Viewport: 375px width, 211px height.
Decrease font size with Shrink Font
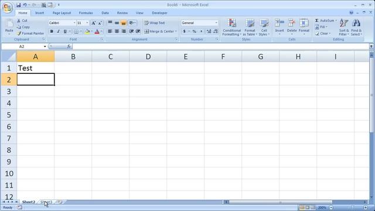click(x=100, y=23)
